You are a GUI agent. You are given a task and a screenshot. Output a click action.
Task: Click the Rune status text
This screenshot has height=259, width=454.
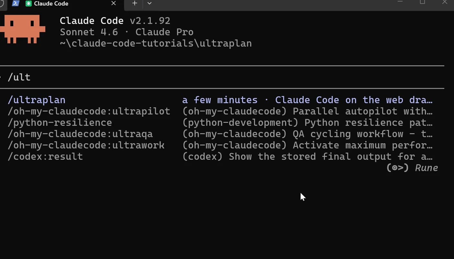click(426, 168)
